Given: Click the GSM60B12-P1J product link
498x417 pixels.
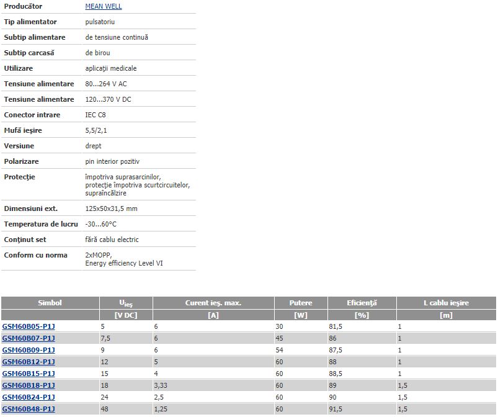Looking at the screenshot, I should tap(29, 362).
